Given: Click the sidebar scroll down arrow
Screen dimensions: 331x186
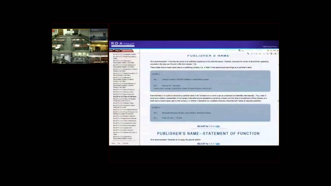Looking at the screenshot, I should coord(139,140).
